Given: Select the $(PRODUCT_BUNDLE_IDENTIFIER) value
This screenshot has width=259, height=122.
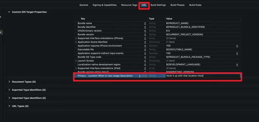Looking at the screenshot, I should coord(185,27).
